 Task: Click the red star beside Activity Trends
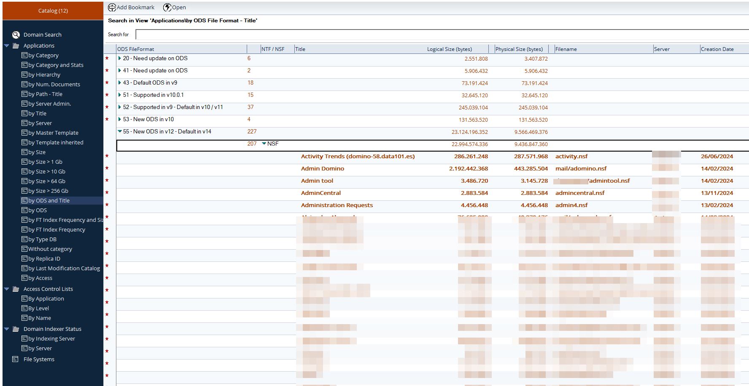(107, 156)
